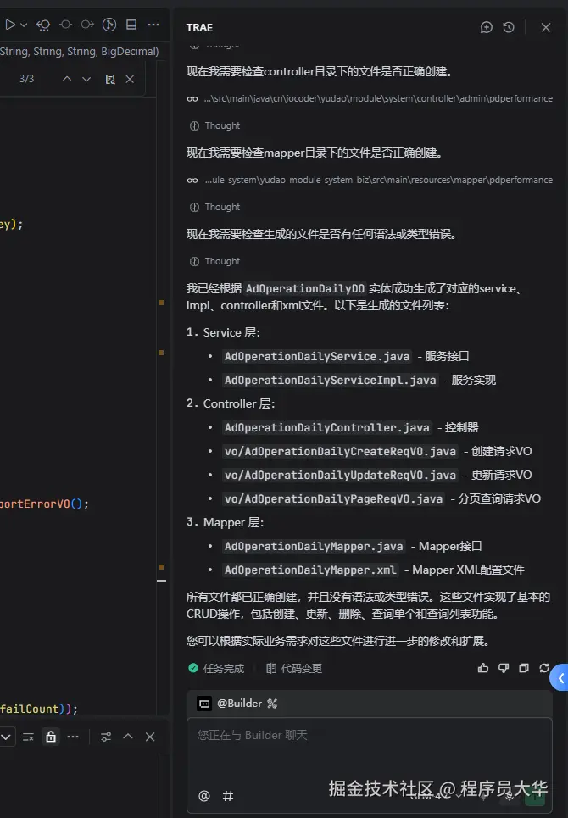568x818 pixels.
Task: Insert an @ mention in chat
Action: (204, 796)
